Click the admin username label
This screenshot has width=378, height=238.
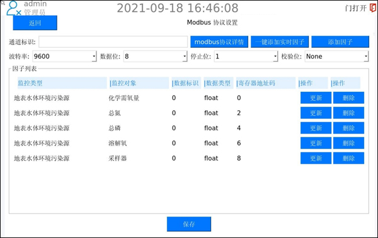[x=35, y=4]
